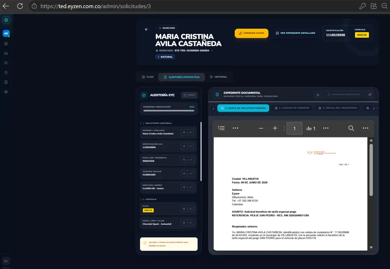390x269 pixels.
Task: Approve Identificación (CC) field
Action: tap(191, 146)
